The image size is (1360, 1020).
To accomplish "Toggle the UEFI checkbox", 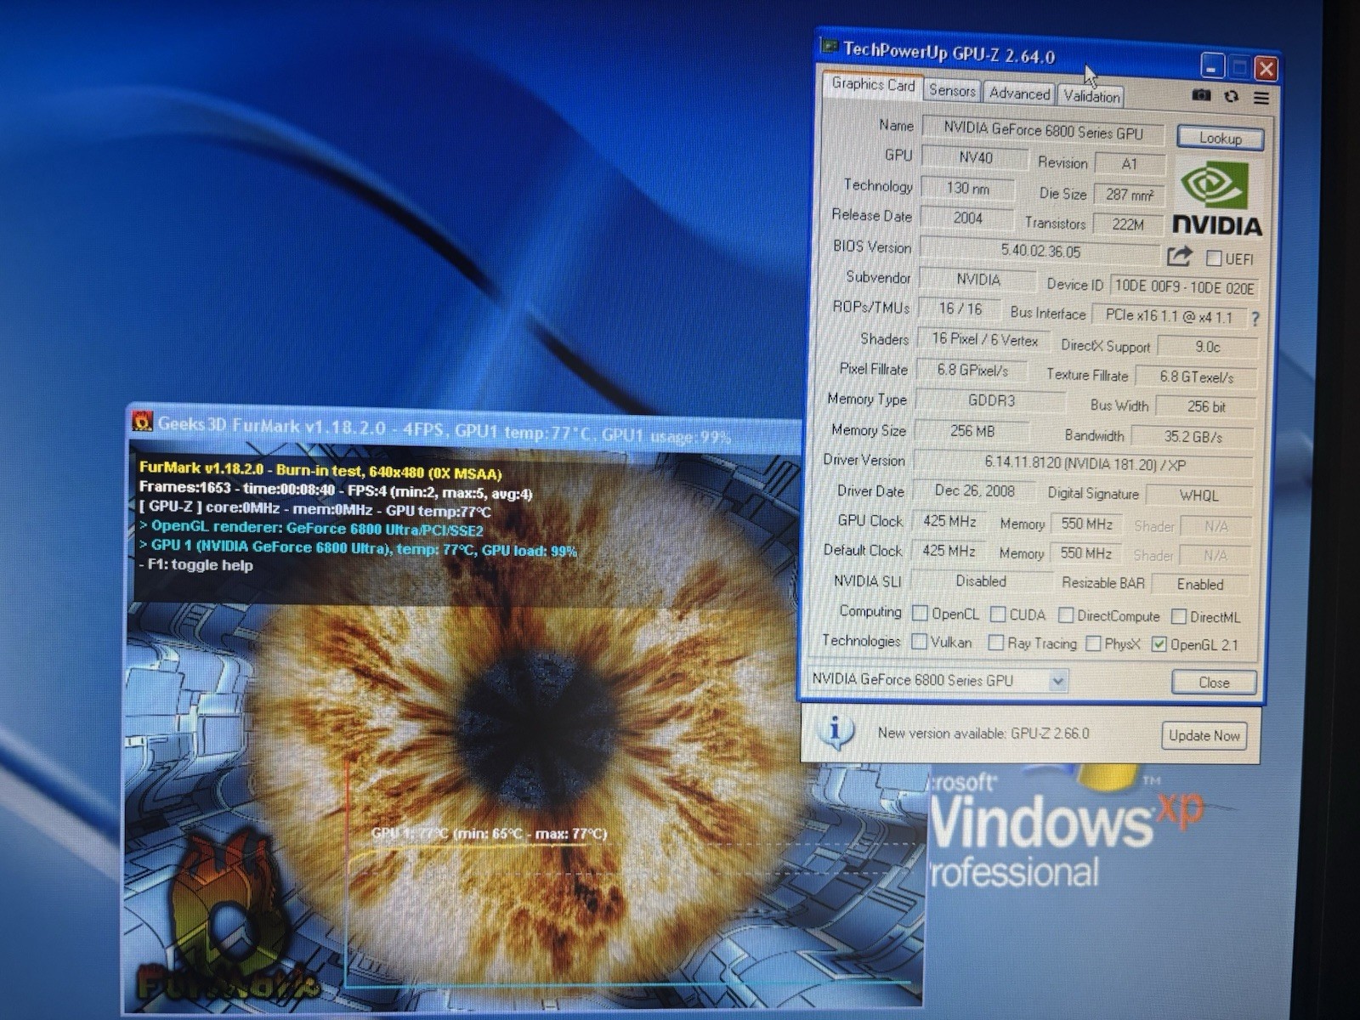I will point(1214,258).
